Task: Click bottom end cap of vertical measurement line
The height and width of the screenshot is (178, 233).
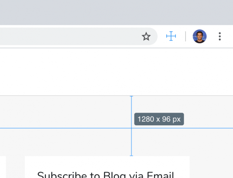Action: [x=131, y=156]
